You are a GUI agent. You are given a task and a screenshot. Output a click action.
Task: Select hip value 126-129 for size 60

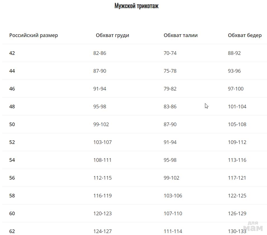pyautogui.click(x=237, y=214)
